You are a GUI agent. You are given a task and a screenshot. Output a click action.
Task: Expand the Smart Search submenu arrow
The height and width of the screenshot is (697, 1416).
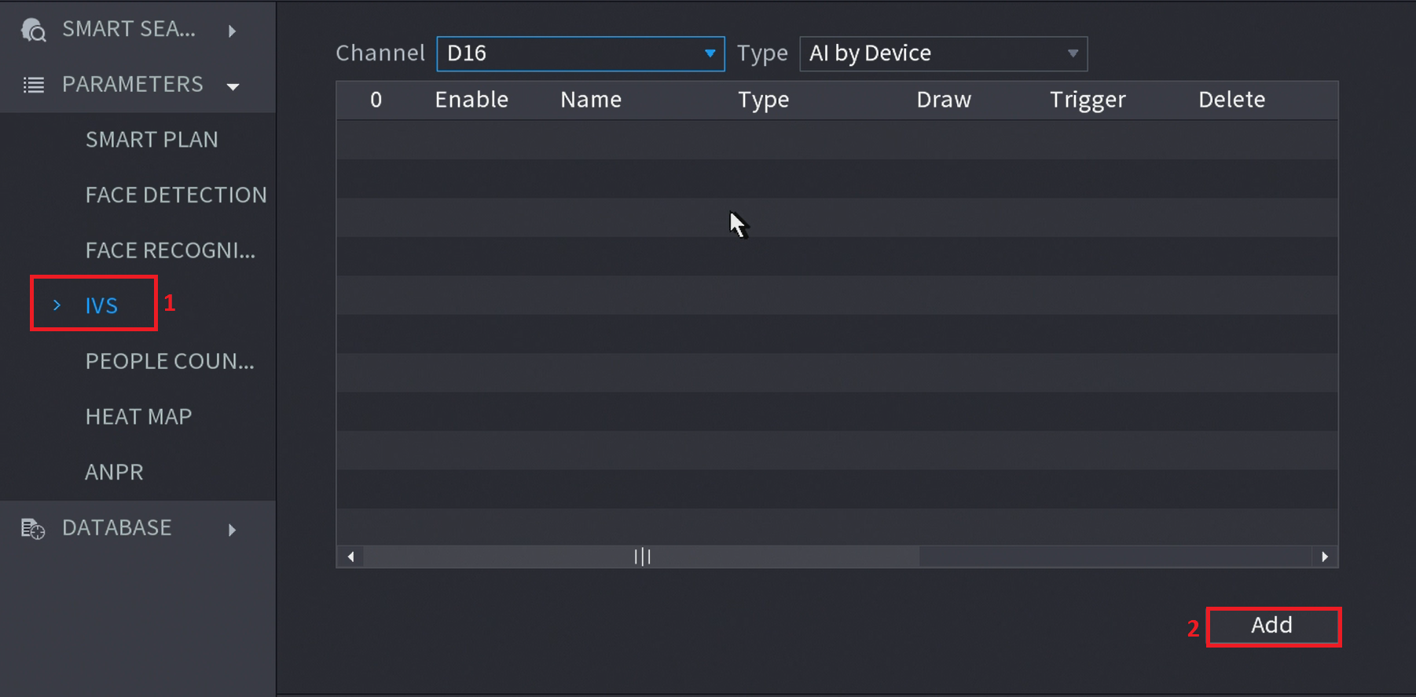(232, 31)
